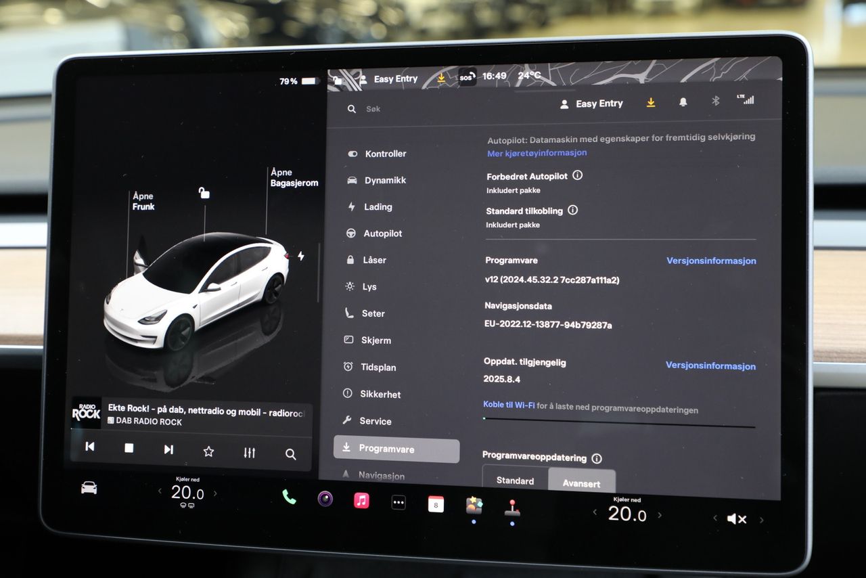The width and height of the screenshot is (866, 578).
Task: Open notifications bell icon
Action: tap(683, 102)
